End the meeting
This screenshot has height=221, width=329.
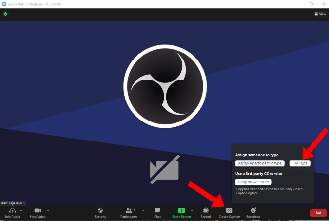point(318,213)
